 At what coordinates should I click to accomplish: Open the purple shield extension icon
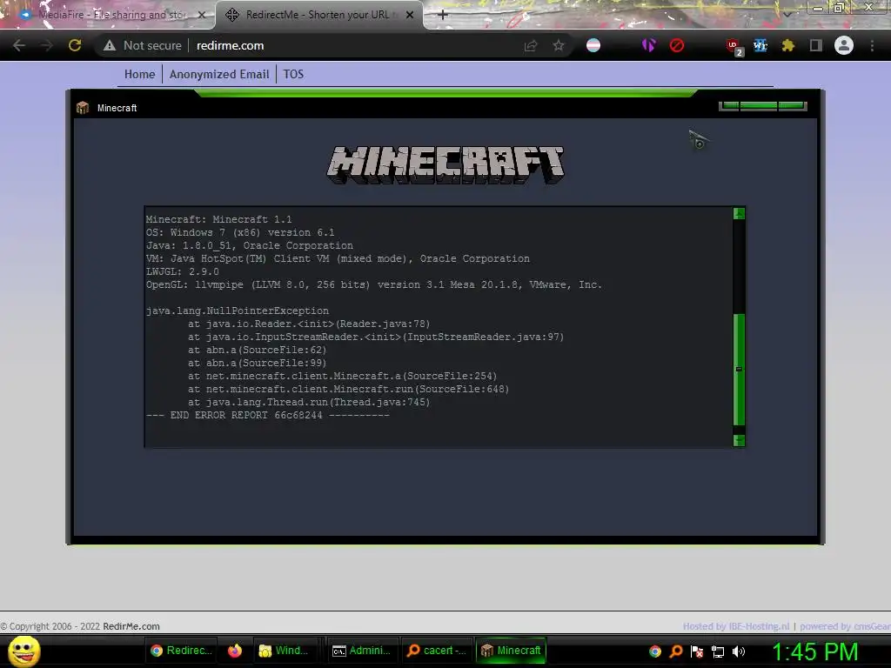[x=648, y=45]
